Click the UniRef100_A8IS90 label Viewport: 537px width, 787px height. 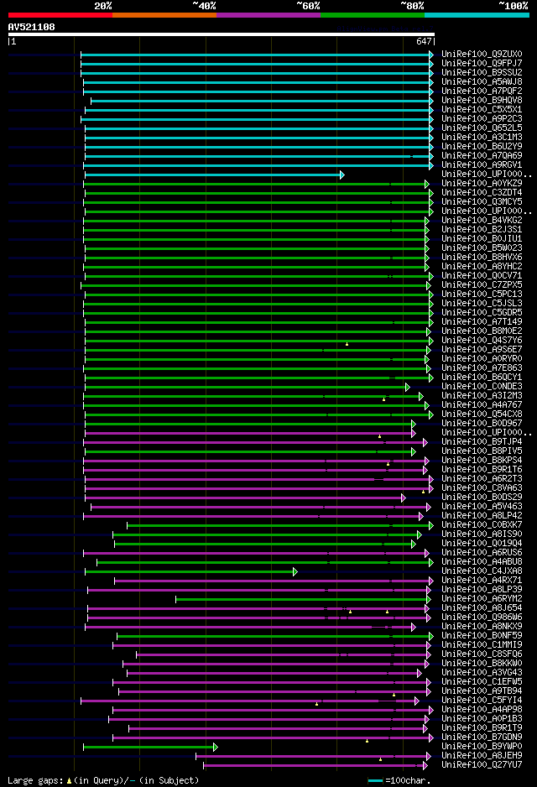[x=482, y=534]
